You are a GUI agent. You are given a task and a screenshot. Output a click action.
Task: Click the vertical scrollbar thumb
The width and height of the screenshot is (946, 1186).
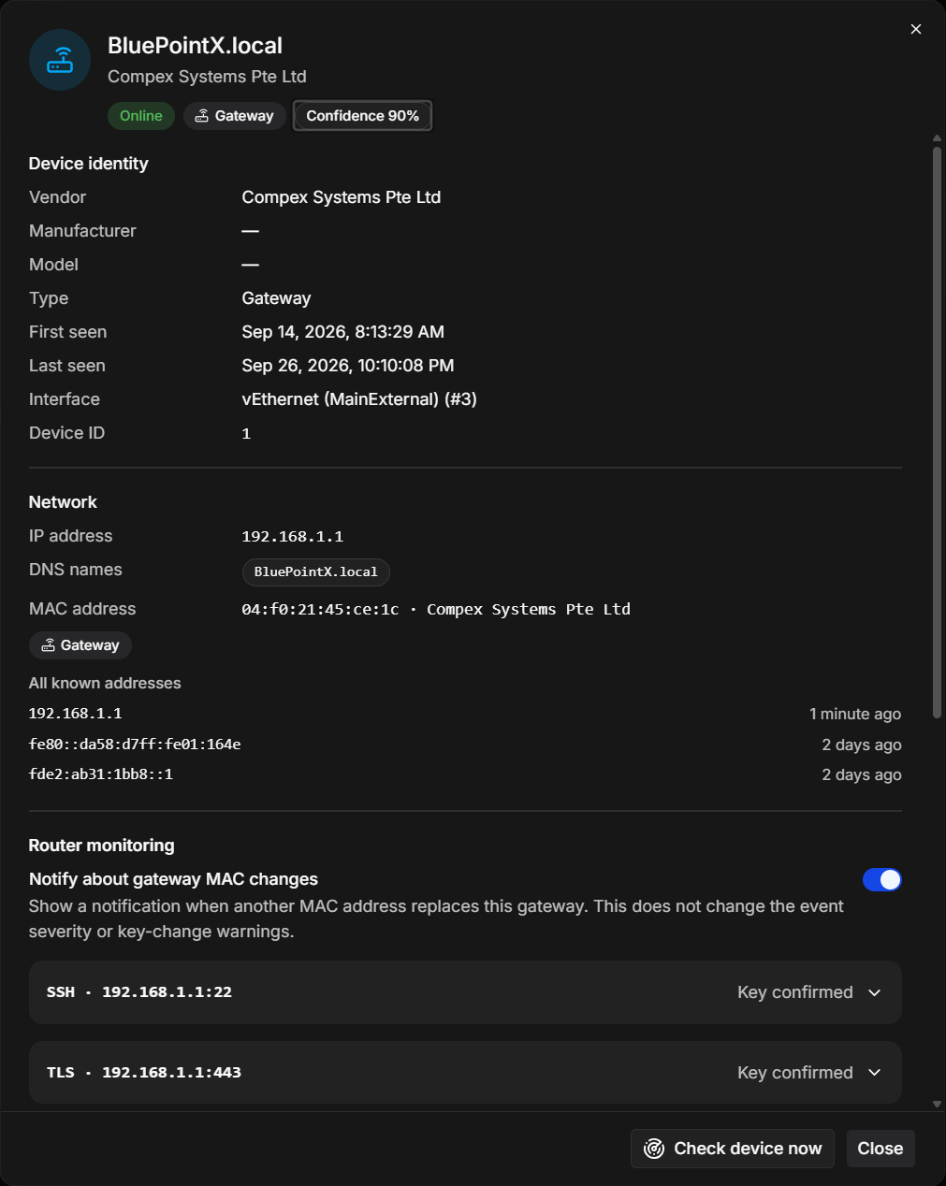(x=937, y=431)
